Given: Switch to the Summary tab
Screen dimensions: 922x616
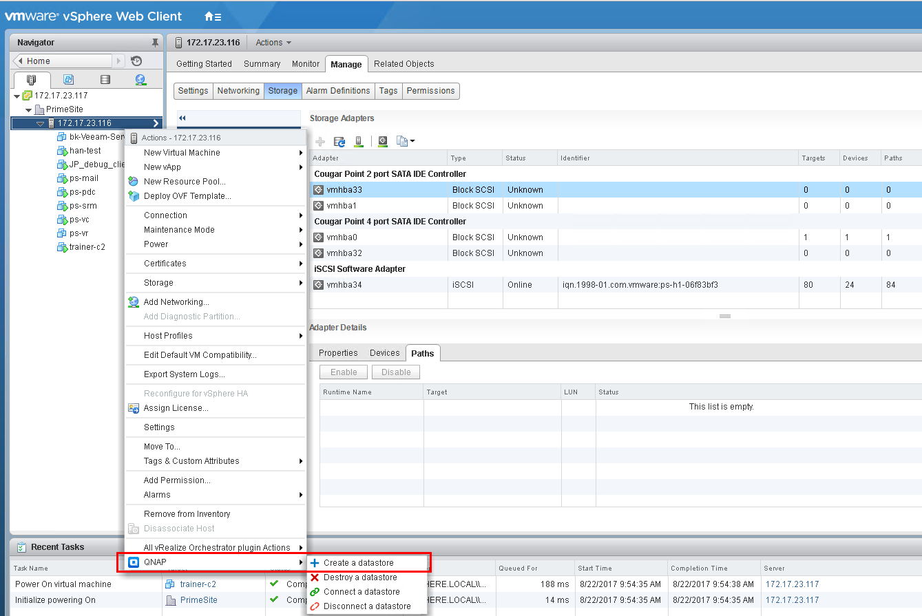Looking at the screenshot, I should [x=262, y=64].
